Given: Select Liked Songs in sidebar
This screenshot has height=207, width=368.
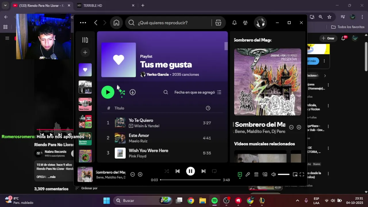Looking at the screenshot, I should pos(85,70).
